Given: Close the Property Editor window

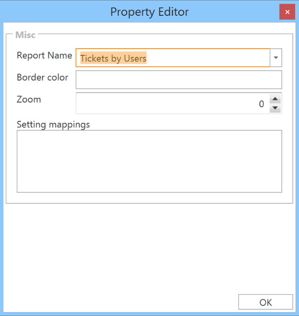Looking at the screenshot, I should point(288,12).
